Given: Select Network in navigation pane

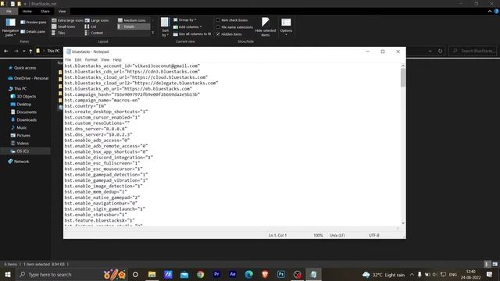Looking at the screenshot, I should (19, 162).
